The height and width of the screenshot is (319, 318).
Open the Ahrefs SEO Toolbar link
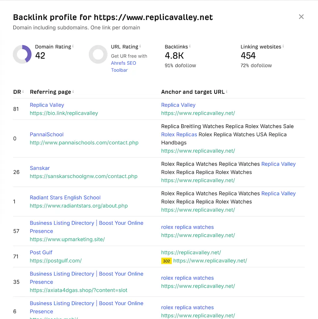[124, 67]
